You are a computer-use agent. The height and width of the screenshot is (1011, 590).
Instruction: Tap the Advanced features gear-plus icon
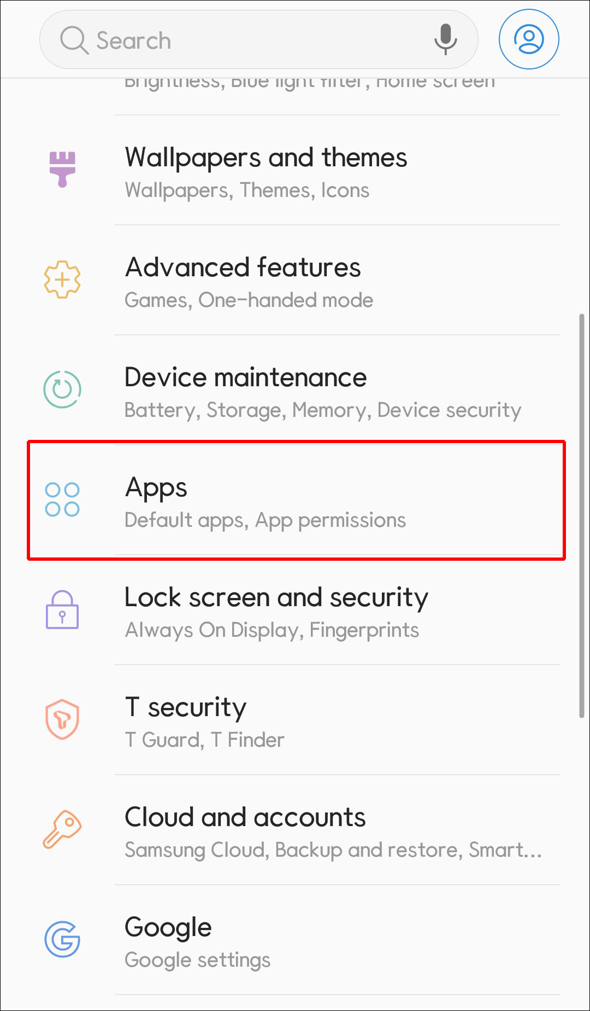pyautogui.click(x=62, y=280)
